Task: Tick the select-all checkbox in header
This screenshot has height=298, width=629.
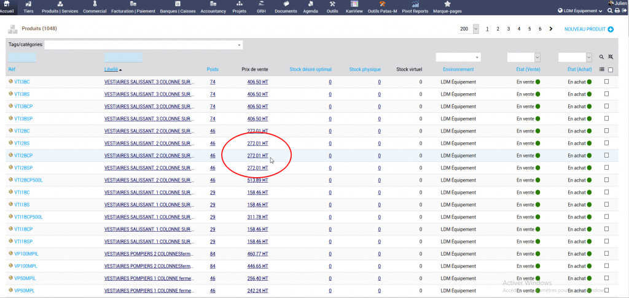Action: [610, 69]
